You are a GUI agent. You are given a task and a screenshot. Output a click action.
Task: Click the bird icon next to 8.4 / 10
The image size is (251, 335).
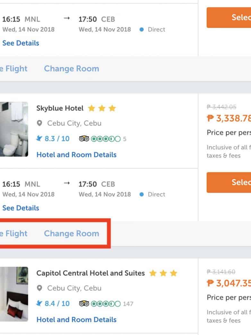(x=39, y=303)
